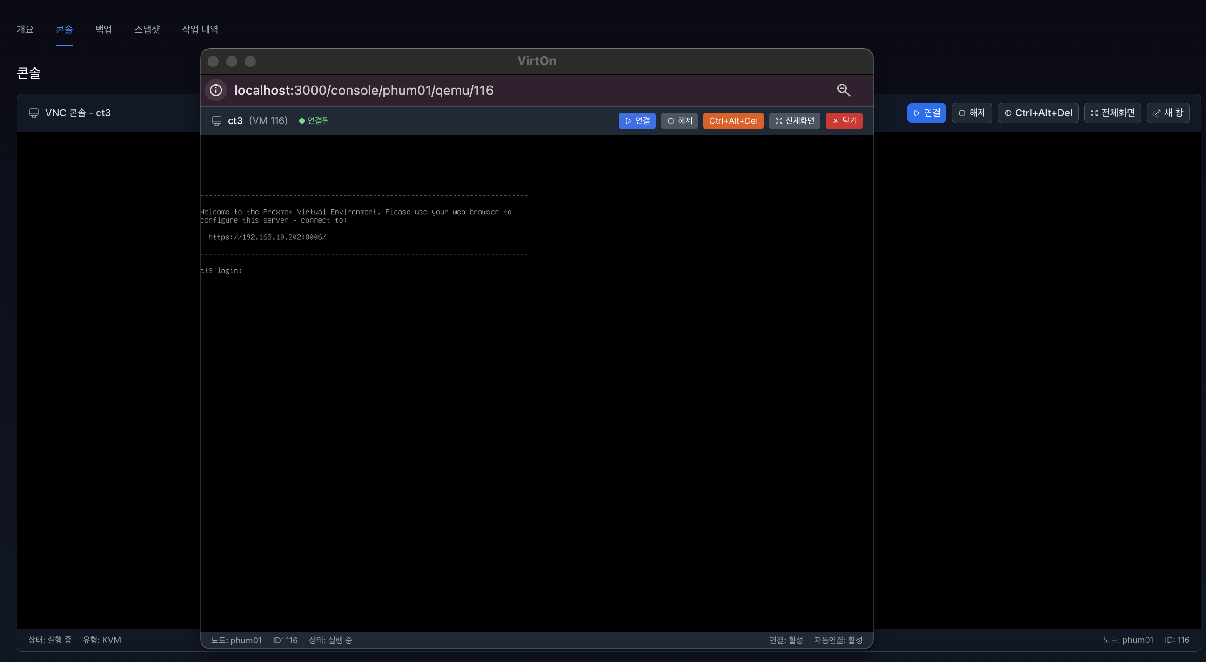Click 해제 button in popup window

click(x=679, y=121)
